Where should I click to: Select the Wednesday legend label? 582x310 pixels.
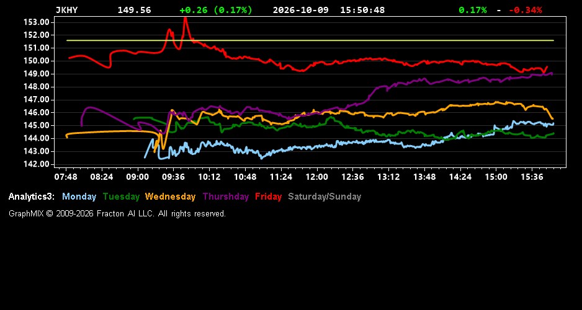171,197
